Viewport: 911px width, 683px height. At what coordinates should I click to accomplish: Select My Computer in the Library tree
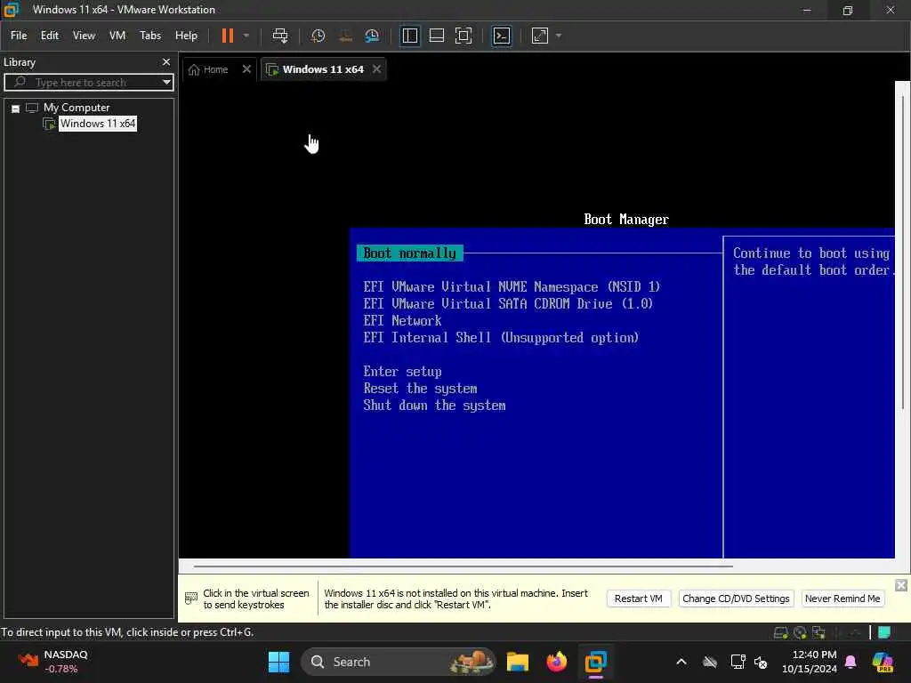[x=77, y=108]
